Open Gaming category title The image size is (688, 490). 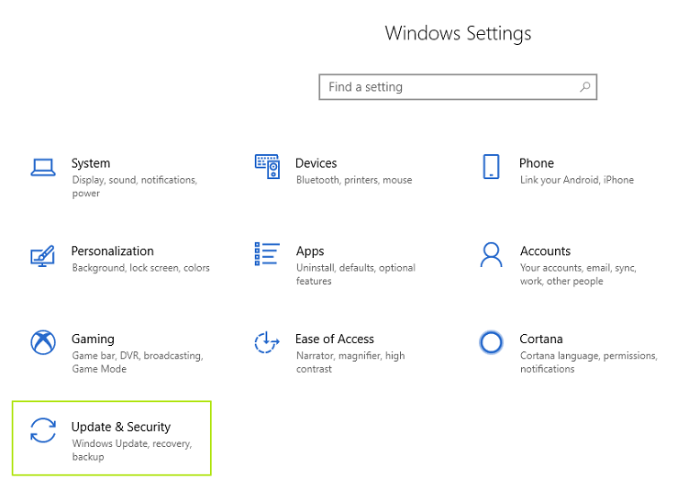[x=93, y=340]
